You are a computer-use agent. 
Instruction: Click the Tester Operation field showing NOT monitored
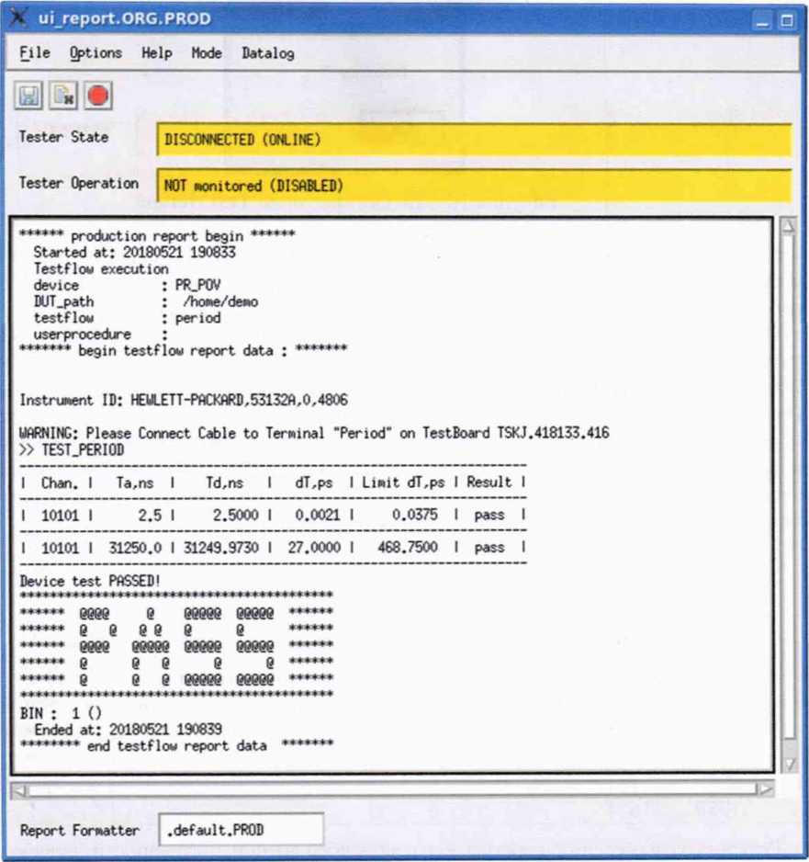tap(474, 186)
